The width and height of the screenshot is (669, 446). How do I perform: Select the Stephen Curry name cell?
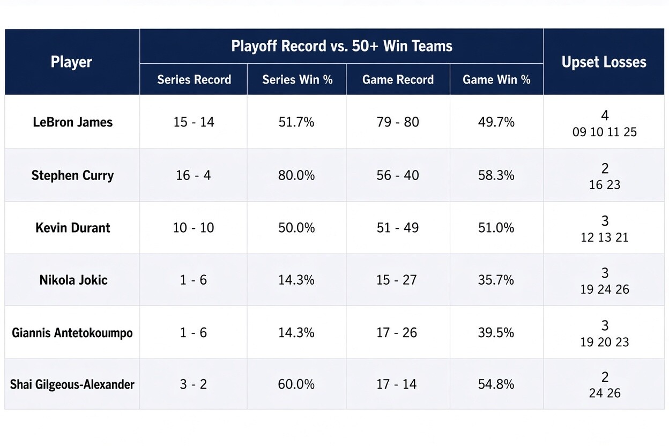click(x=72, y=175)
